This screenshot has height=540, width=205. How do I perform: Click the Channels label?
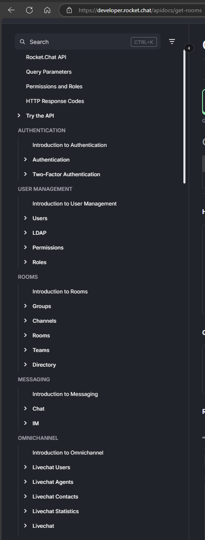click(44, 321)
